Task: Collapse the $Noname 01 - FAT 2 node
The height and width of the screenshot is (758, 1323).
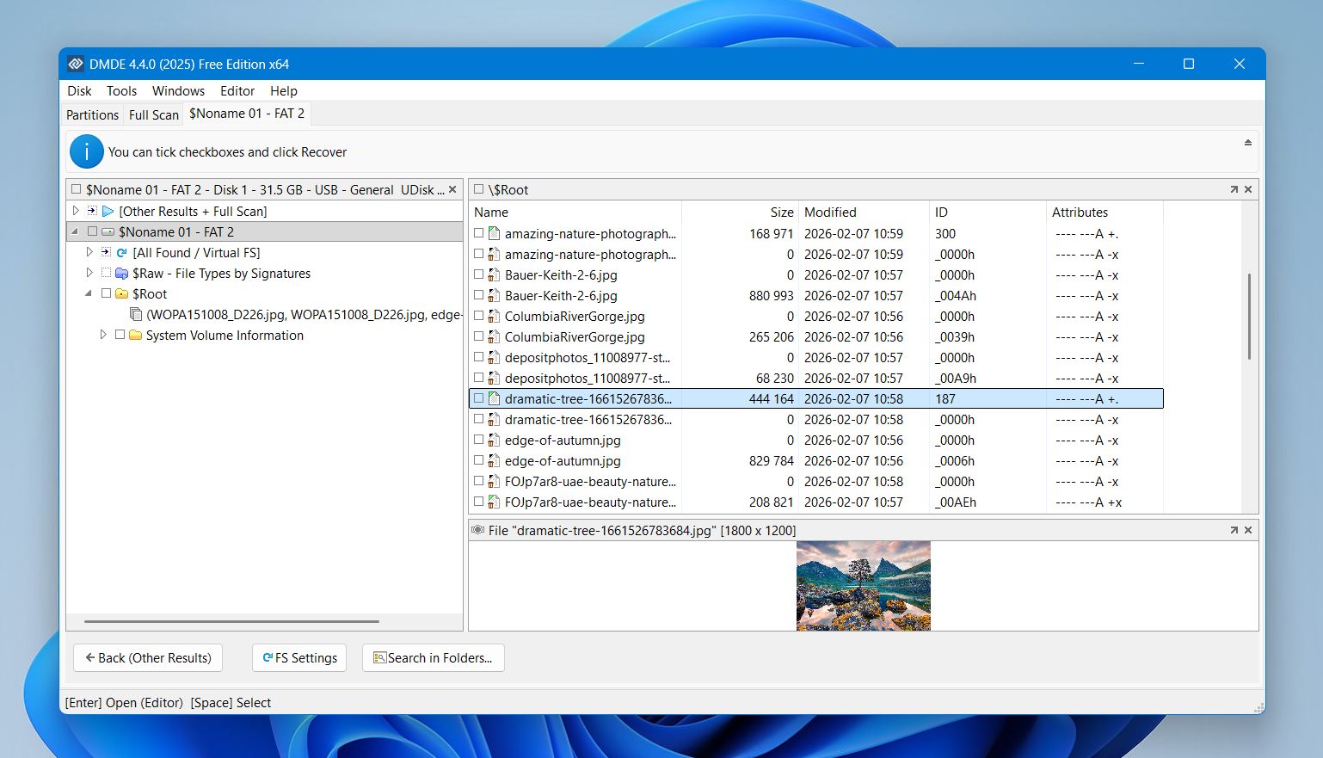Action: click(76, 231)
